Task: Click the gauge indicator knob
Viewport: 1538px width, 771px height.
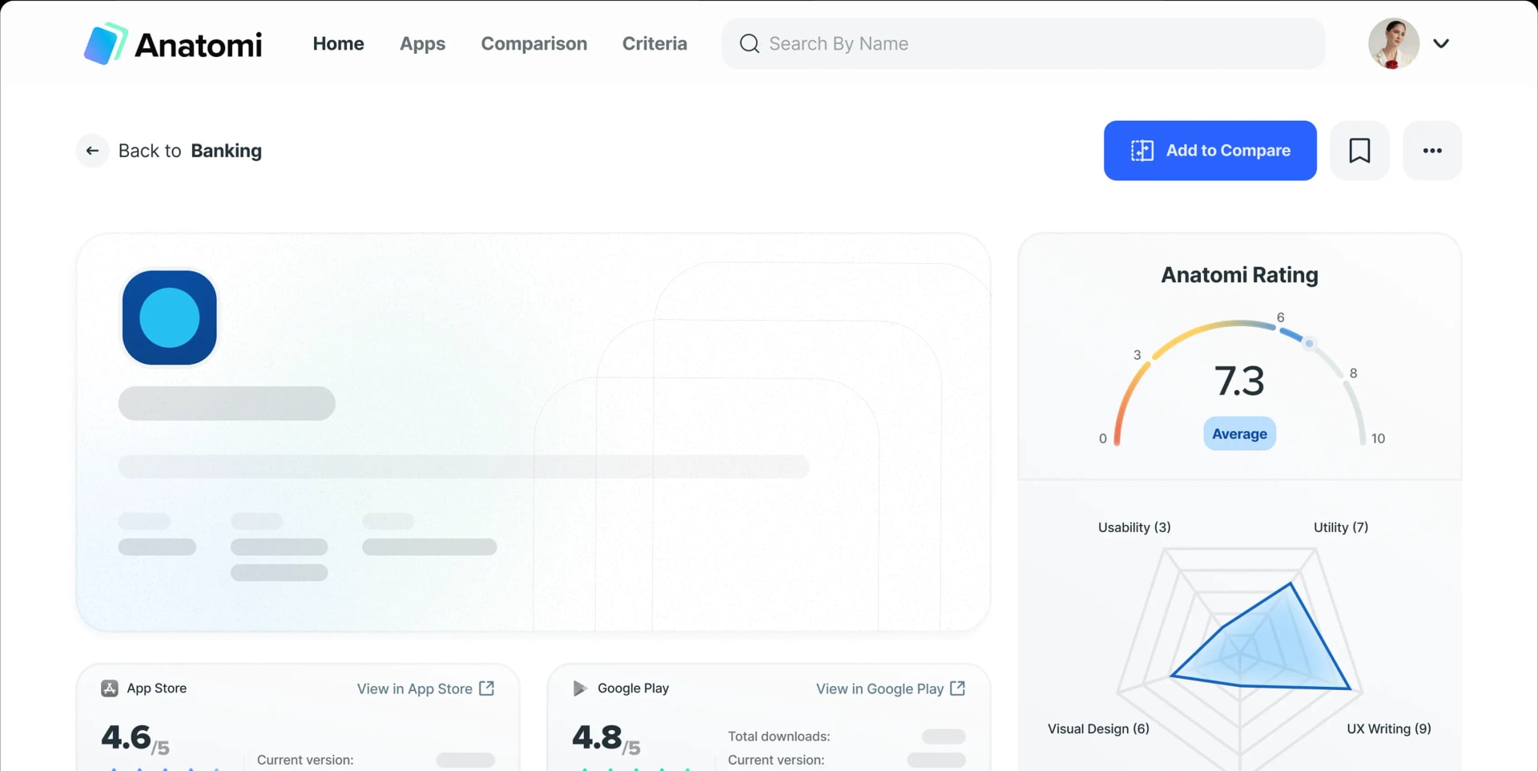Action: 1309,343
